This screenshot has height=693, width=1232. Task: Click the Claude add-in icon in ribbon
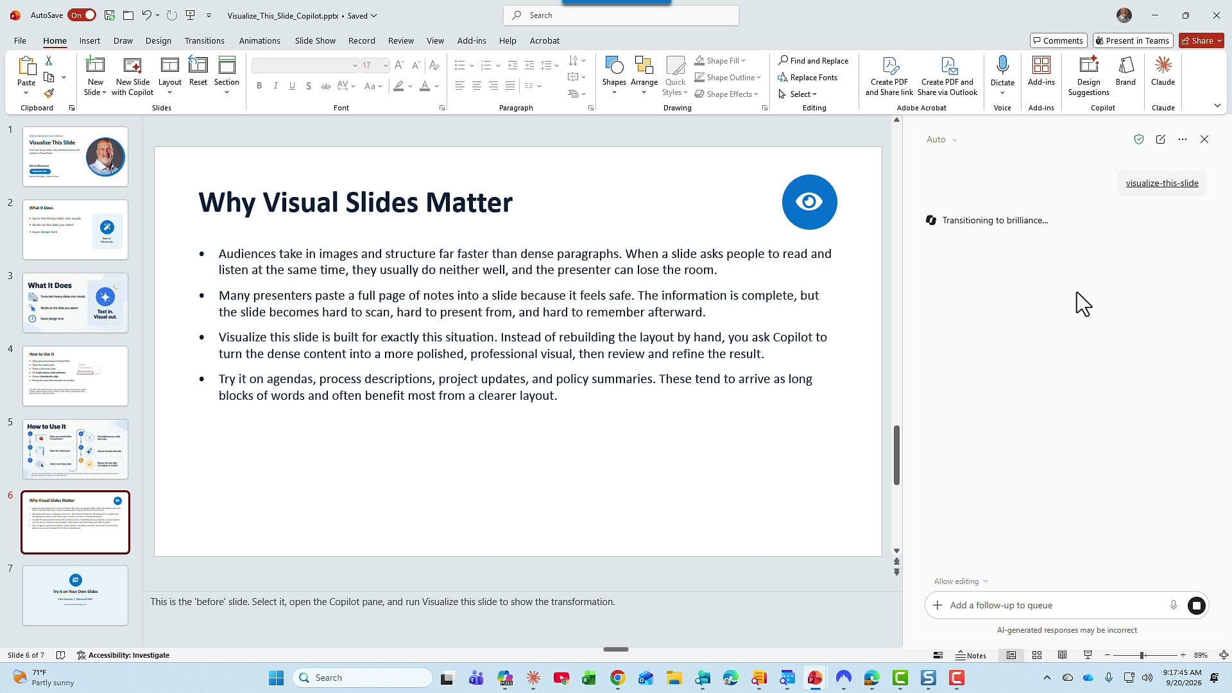(1163, 71)
